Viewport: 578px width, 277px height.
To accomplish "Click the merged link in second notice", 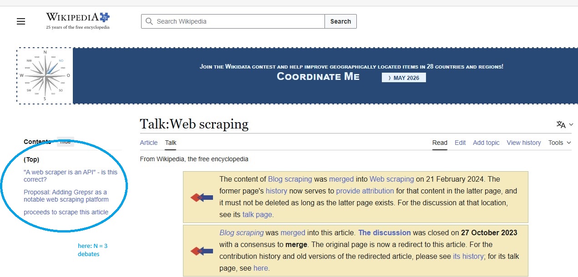I will (293, 232).
